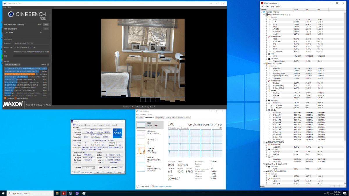
Task: Click the Fewer details arrow icon
Action: click(x=137, y=186)
